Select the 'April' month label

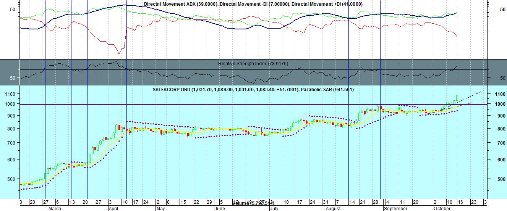click(x=113, y=209)
